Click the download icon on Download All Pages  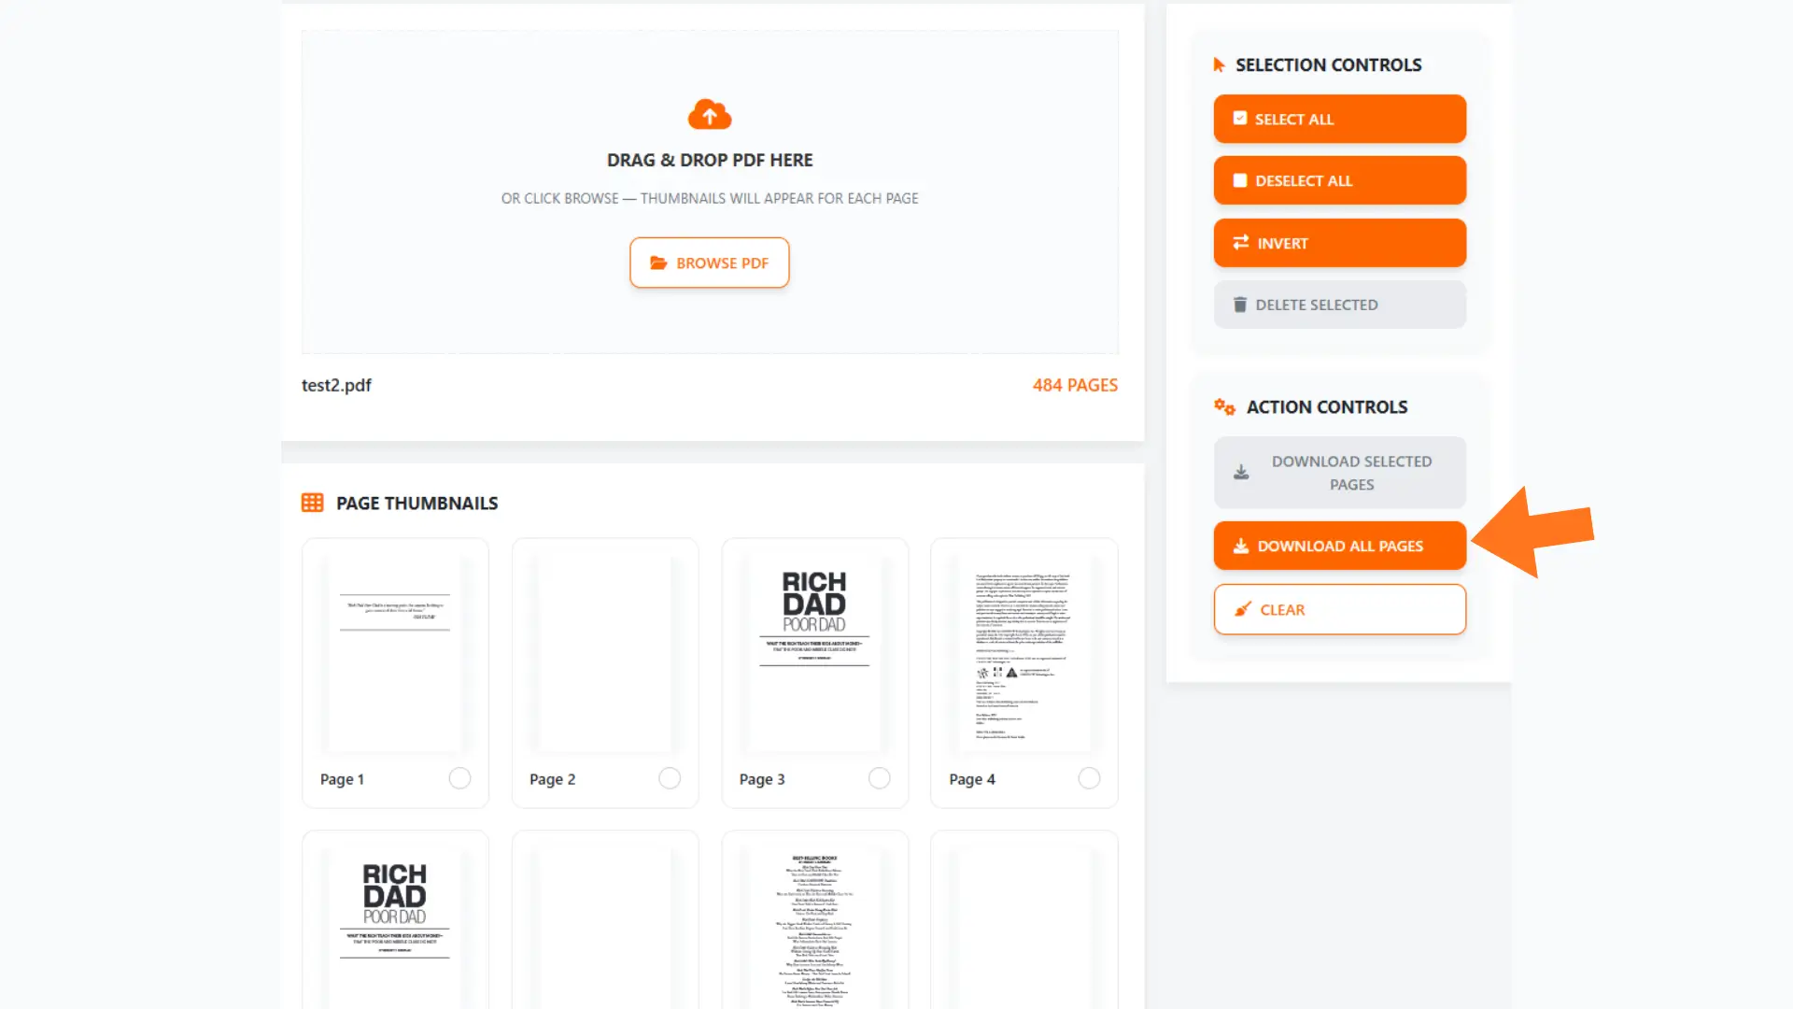point(1240,546)
